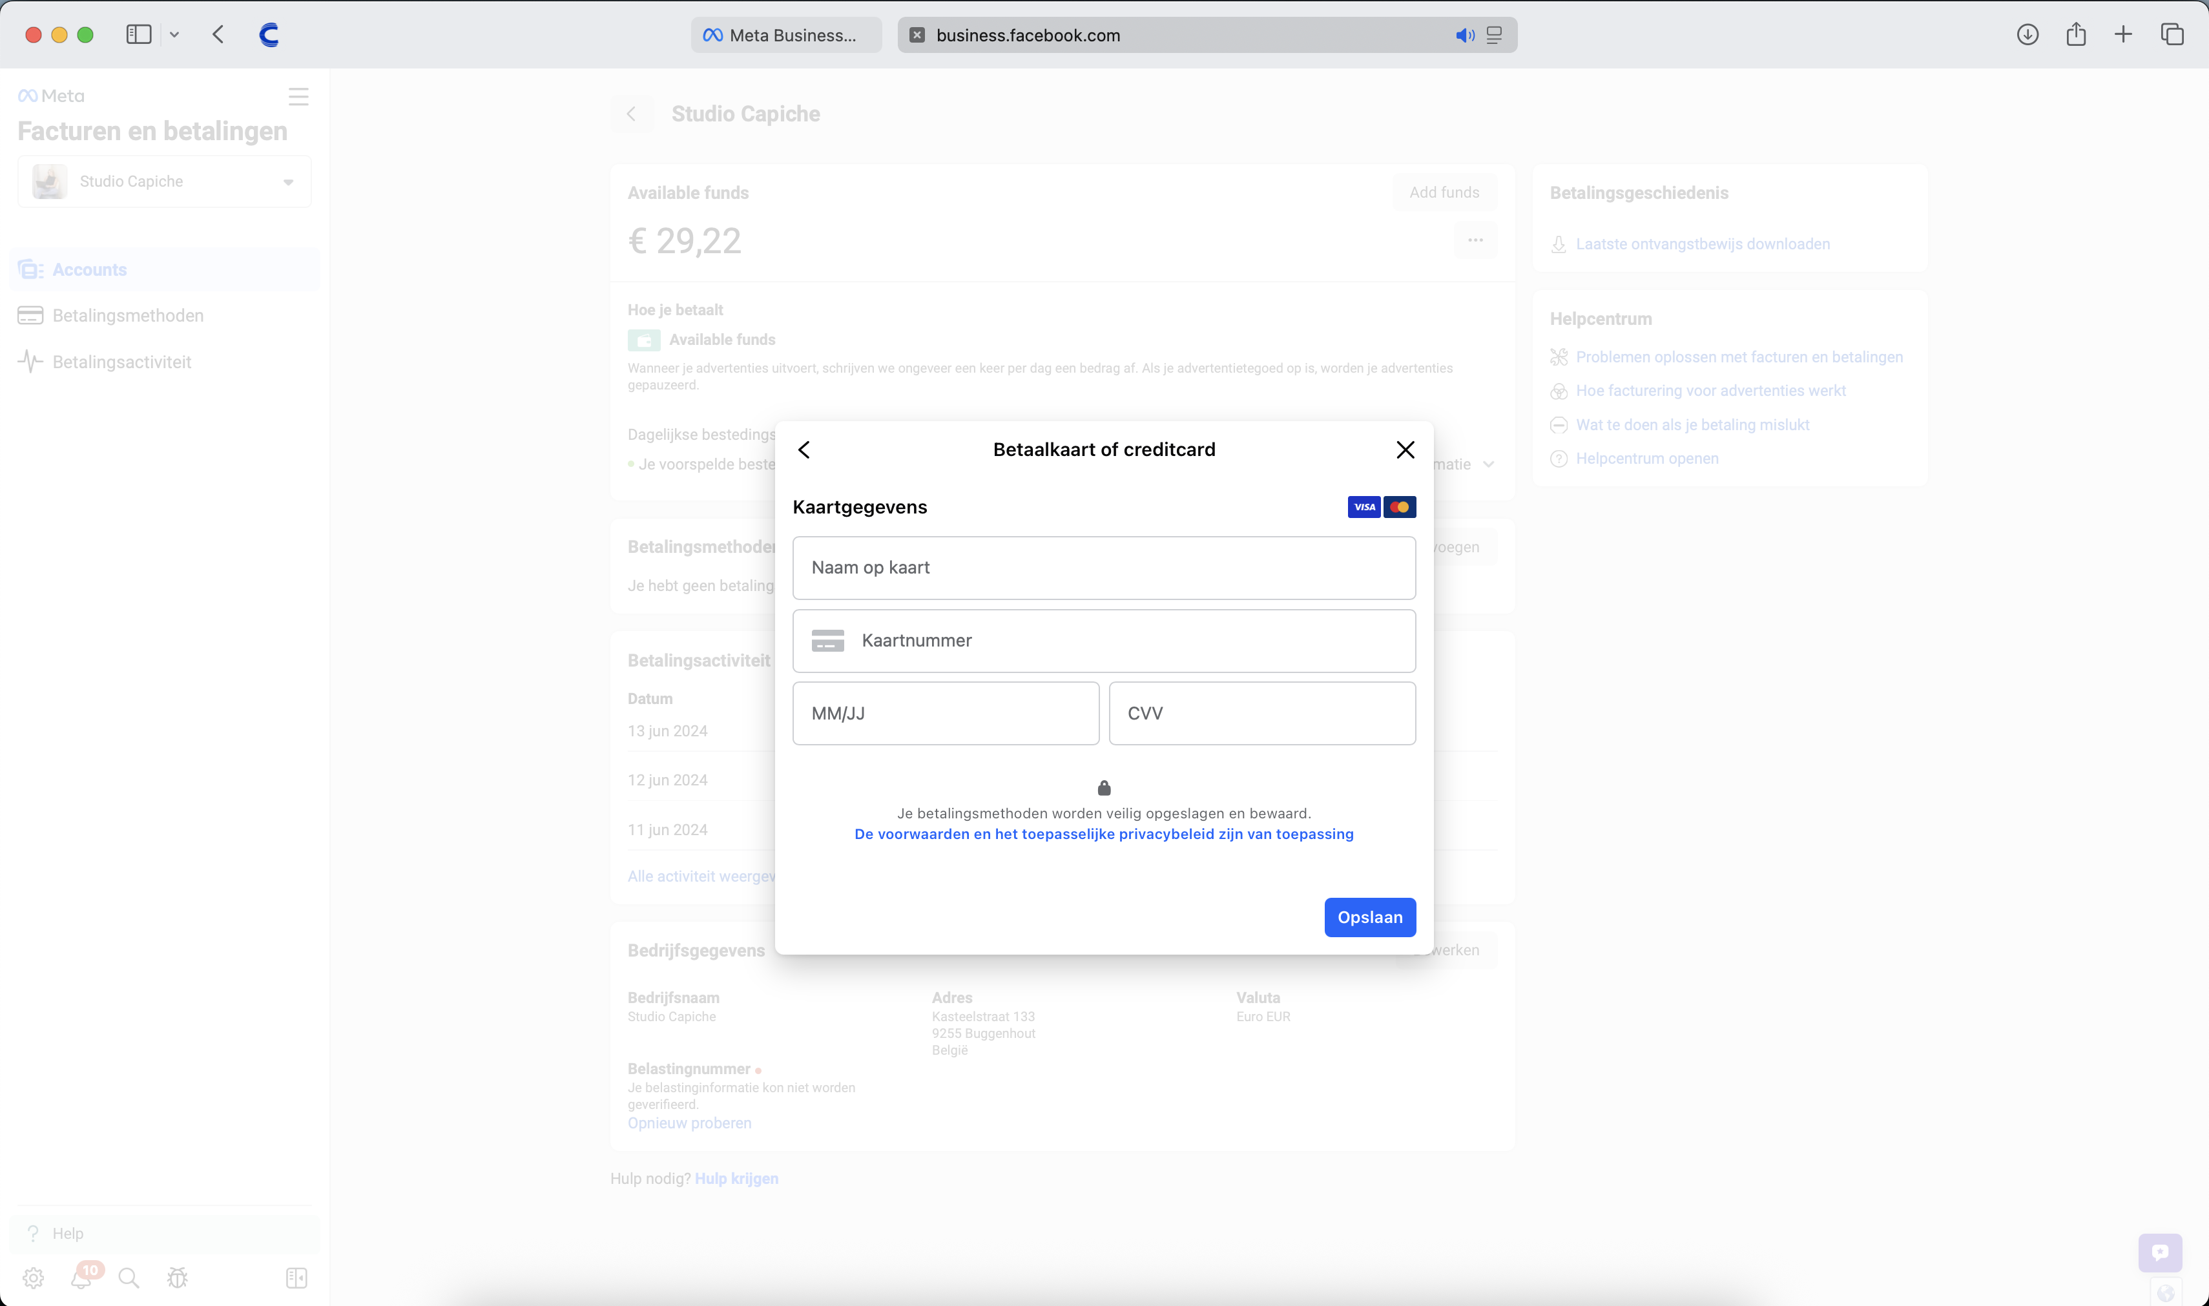The image size is (2209, 1306).
Task: Click the sidebar collapse panel icon
Action: pyautogui.click(x=296, y=1278)
